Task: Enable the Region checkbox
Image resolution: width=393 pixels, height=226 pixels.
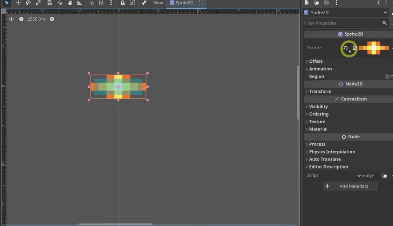Action: click(387, 76)
